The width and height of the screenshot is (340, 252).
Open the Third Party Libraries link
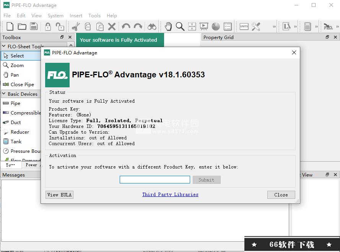click(x=170, y=195)
